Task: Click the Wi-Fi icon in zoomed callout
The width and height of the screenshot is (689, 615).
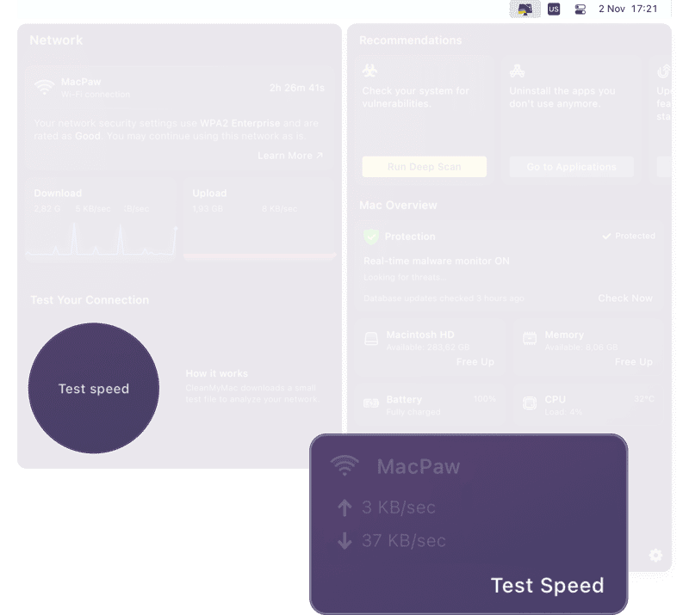Action: (x=344, y=465)
